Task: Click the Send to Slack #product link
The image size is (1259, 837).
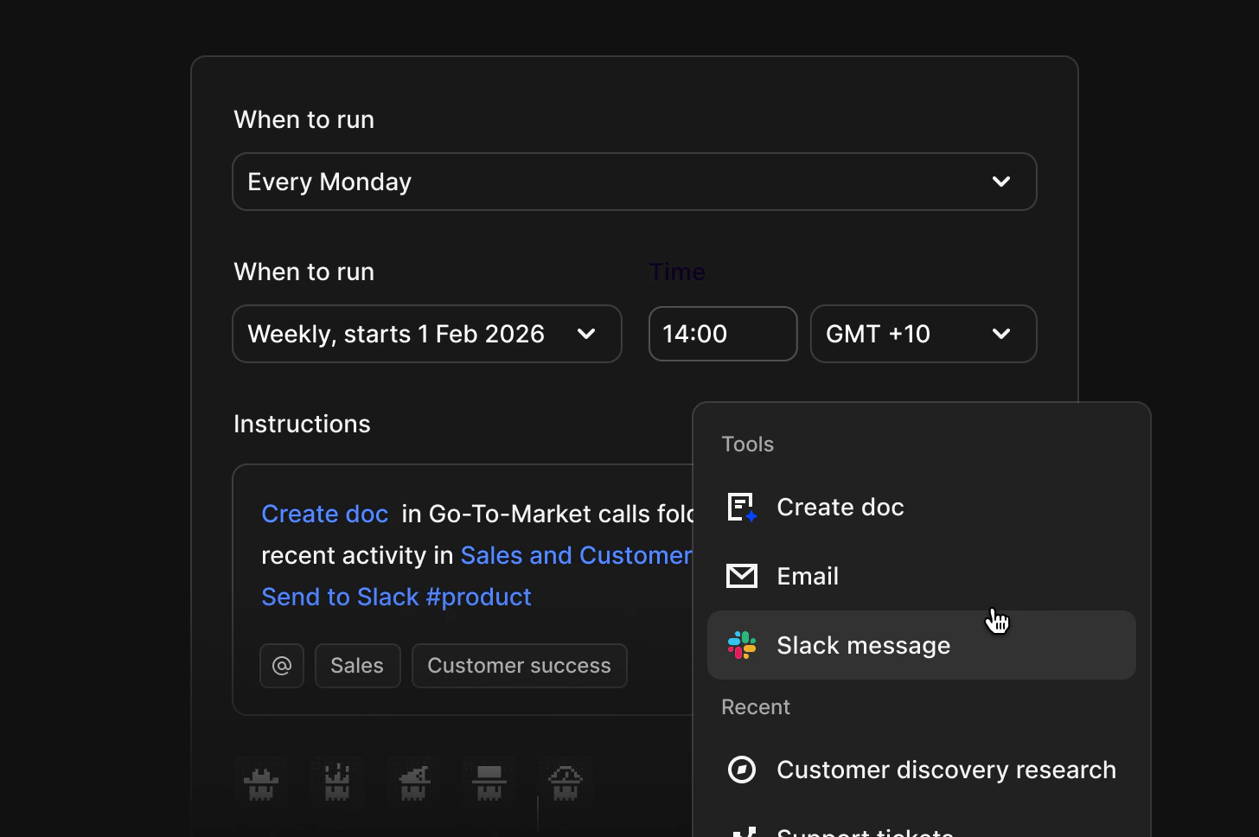Action: click(x=396, y=597)
